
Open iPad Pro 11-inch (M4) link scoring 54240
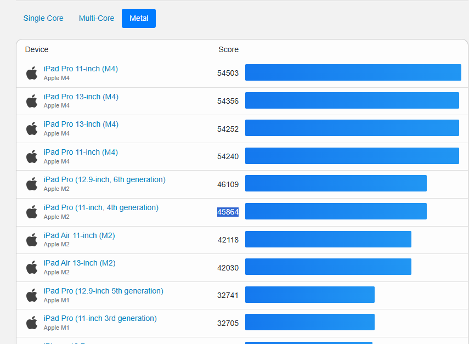coord(81,153)
